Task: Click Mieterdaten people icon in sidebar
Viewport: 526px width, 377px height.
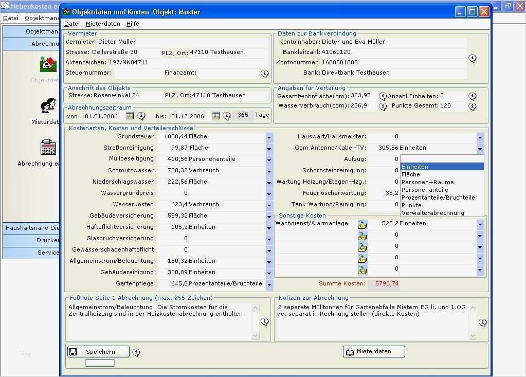Action: (x=48, y=105)
